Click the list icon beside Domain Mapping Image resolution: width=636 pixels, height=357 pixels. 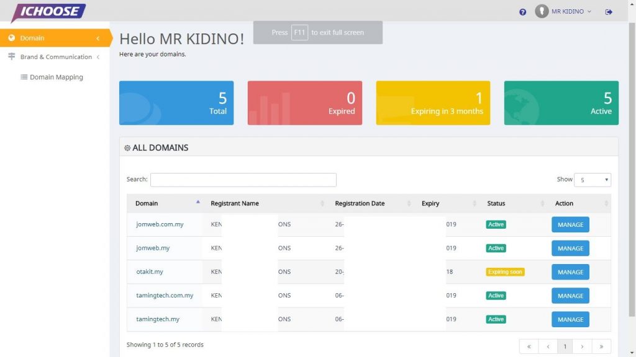point(23,77)
